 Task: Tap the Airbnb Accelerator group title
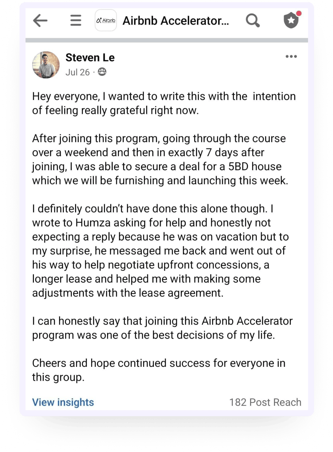coord(175,21)
